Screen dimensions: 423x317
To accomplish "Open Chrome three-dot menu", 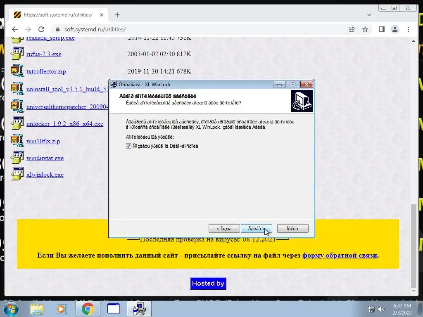I will pyautogui.click(x=408, y=29).
